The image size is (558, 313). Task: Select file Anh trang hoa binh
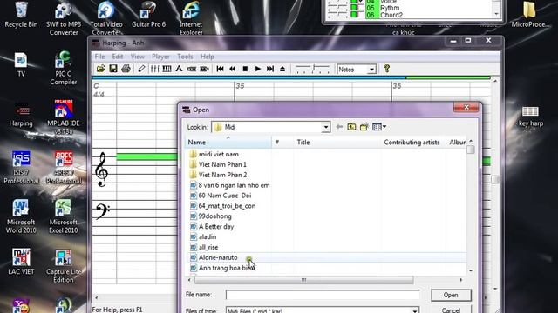tap(227, 268)
